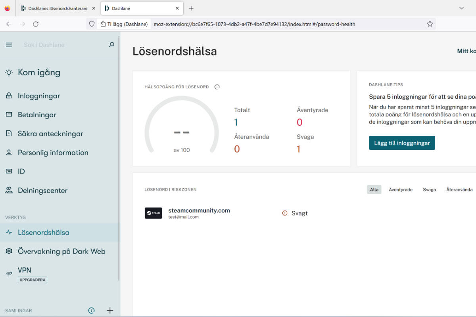
Task: Click the Svaga count value 1
Action: click(298, 149)
